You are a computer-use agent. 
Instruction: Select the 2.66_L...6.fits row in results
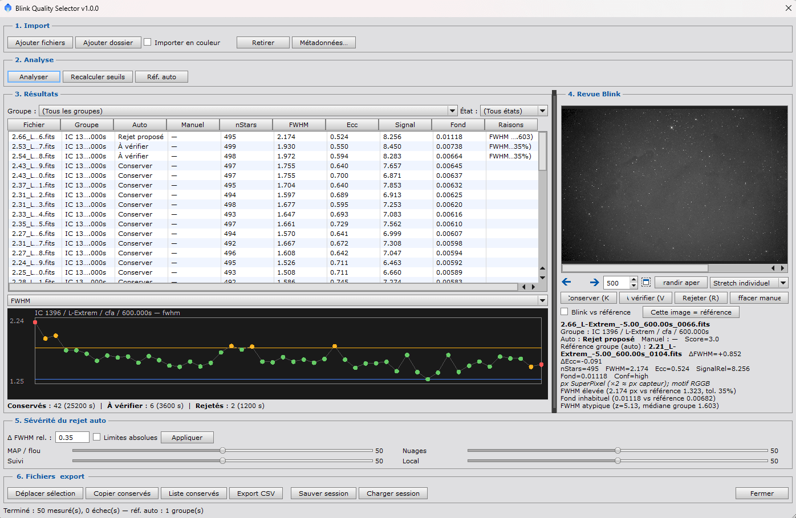point(274,137)
